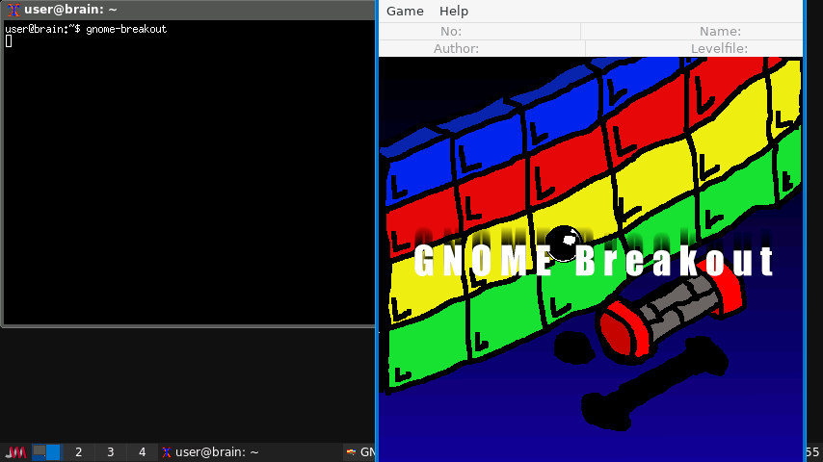Image resolution: width=823 pixels, height=462 pixels.
Task: Click the taskbar clock
Action: (x=812, y=452)
